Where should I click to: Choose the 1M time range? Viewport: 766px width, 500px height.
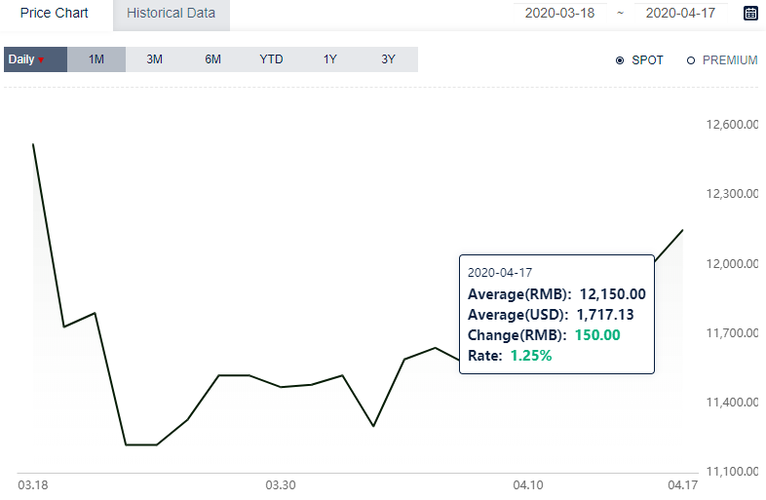click(96, 59)
